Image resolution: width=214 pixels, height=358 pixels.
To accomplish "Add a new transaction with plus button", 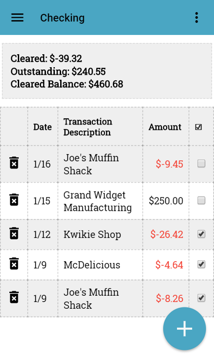I will 185,328.
